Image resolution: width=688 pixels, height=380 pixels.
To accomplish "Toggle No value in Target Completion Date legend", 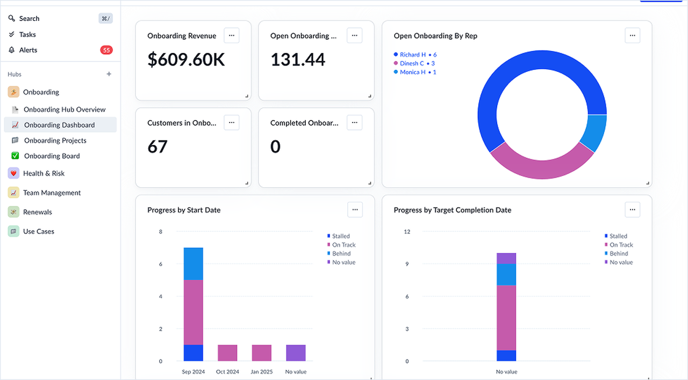I will (x=619, y=262).
